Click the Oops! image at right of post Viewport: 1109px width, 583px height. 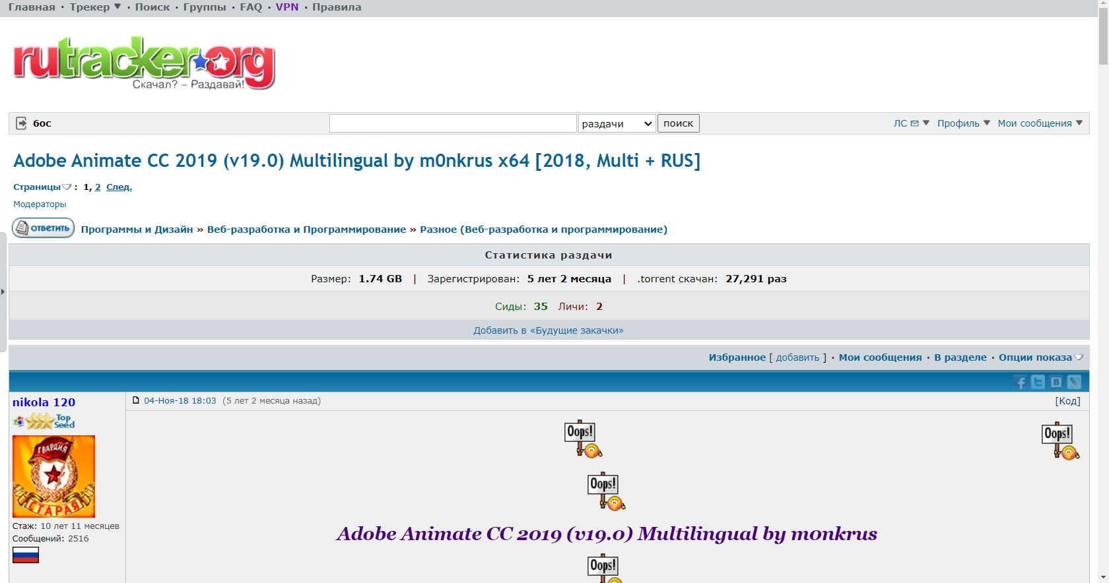1060,441
